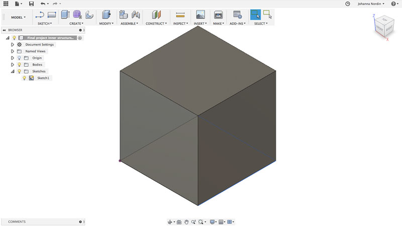Select the New Component assemble icon

point(123,15)
